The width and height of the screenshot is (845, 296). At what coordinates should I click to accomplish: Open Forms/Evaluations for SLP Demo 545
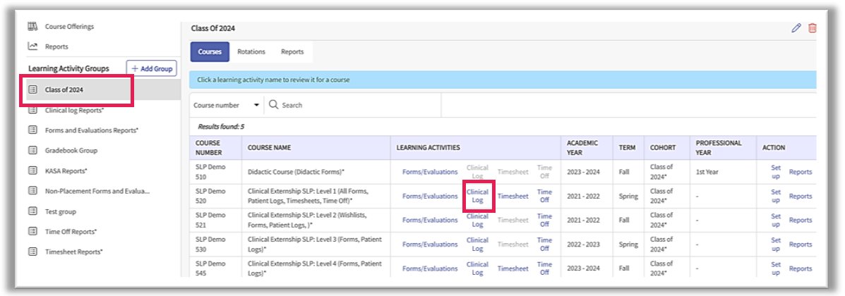coord(429,269)
